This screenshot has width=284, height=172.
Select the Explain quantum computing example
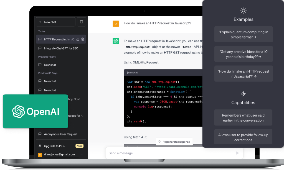244,34
